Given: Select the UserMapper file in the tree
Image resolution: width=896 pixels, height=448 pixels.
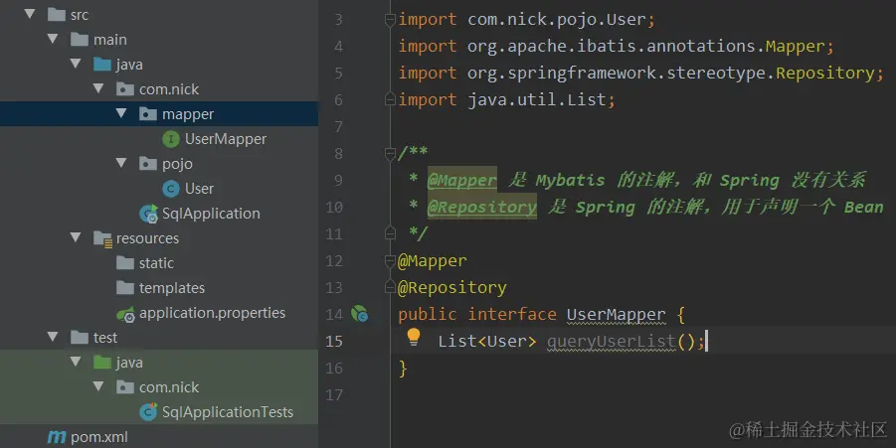Looking at the screenshot, I should pyautogui.click(x=226, y=139).
